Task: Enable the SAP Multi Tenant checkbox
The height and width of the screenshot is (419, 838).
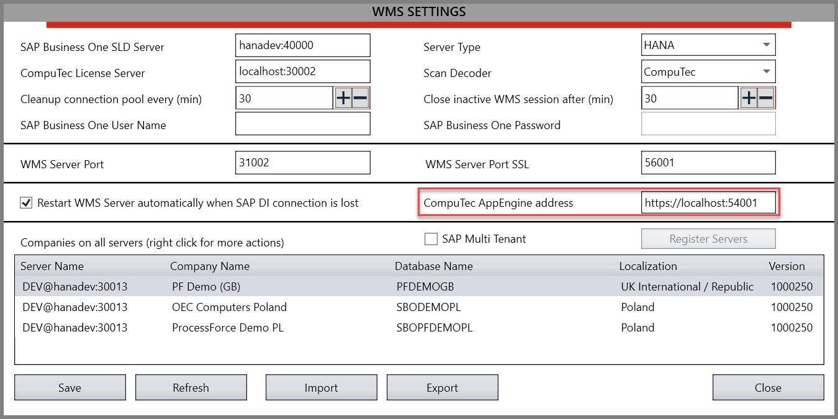Action: point(431,239)
